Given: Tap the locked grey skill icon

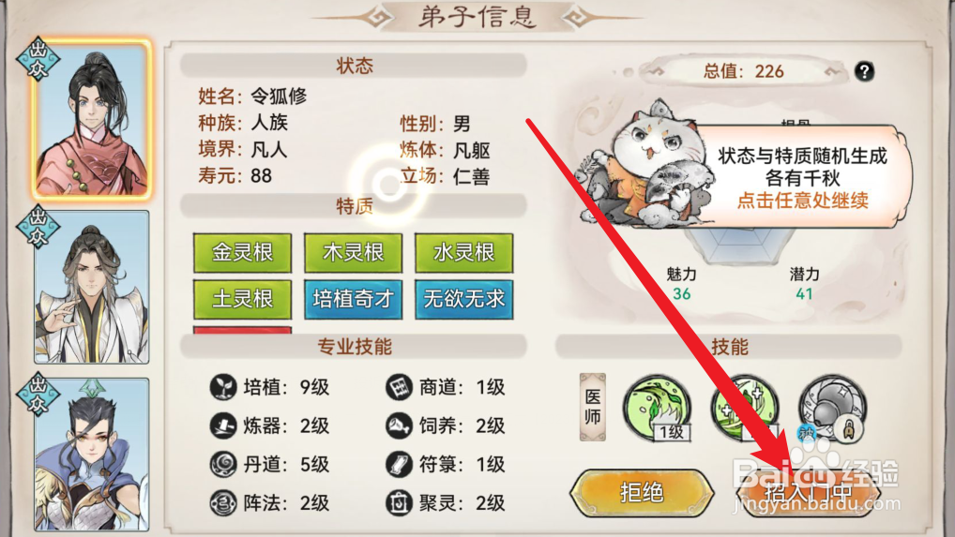Looking at the screenshot, I should 832,408.
